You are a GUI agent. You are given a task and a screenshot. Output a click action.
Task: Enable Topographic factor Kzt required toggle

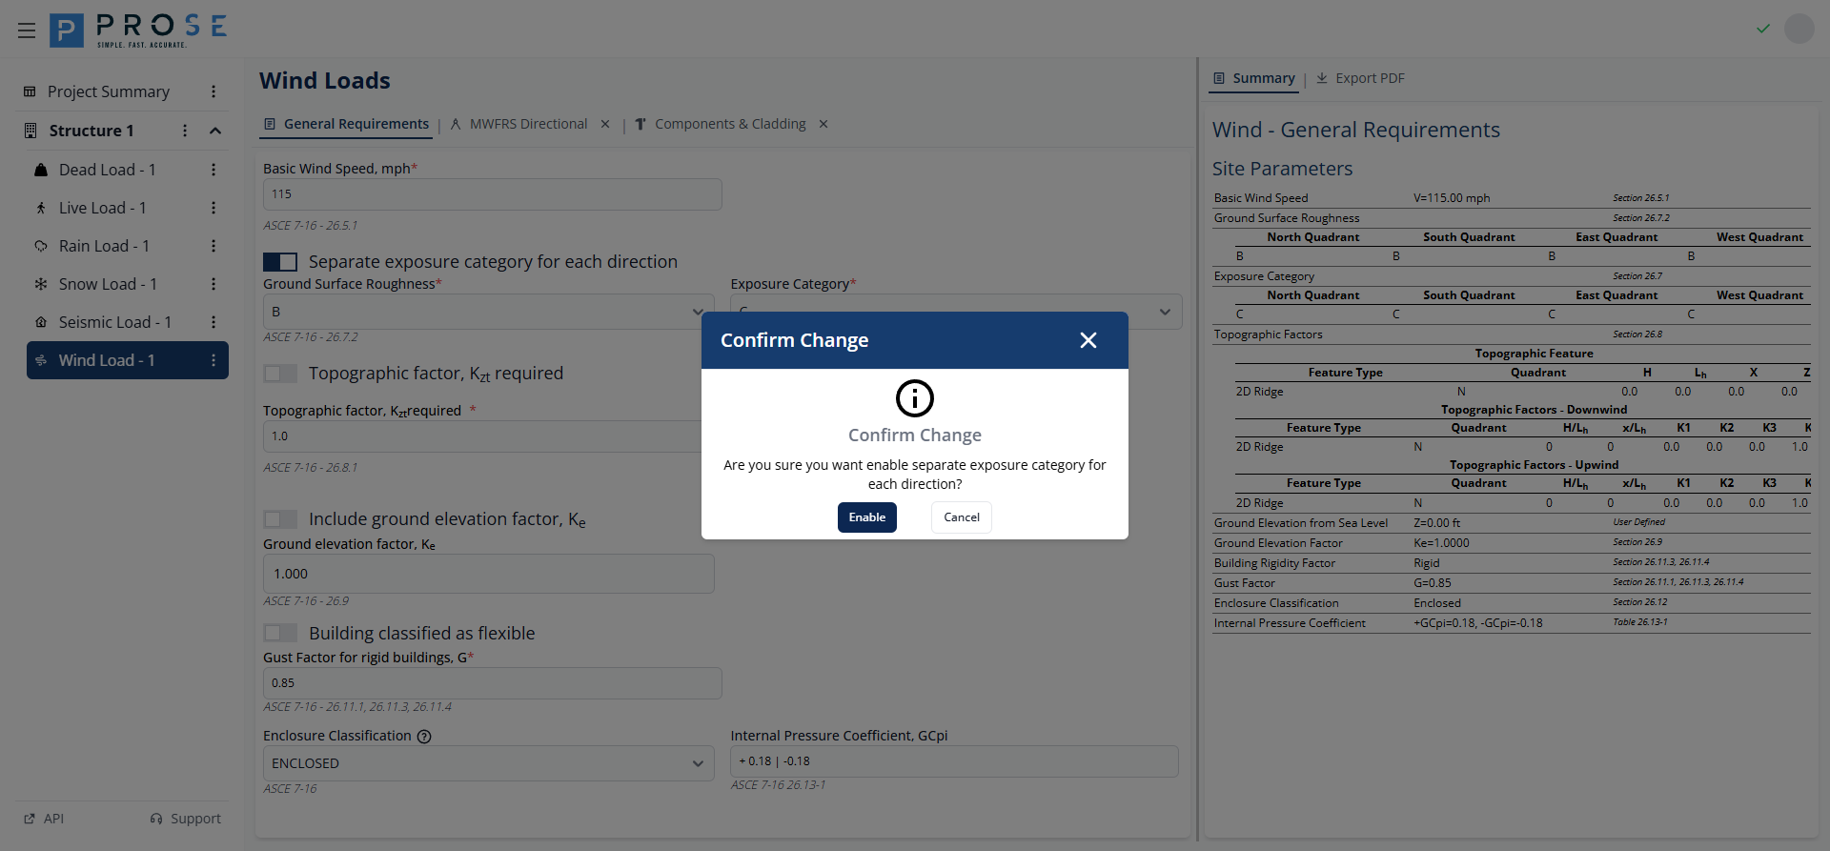tap(280, 374)
